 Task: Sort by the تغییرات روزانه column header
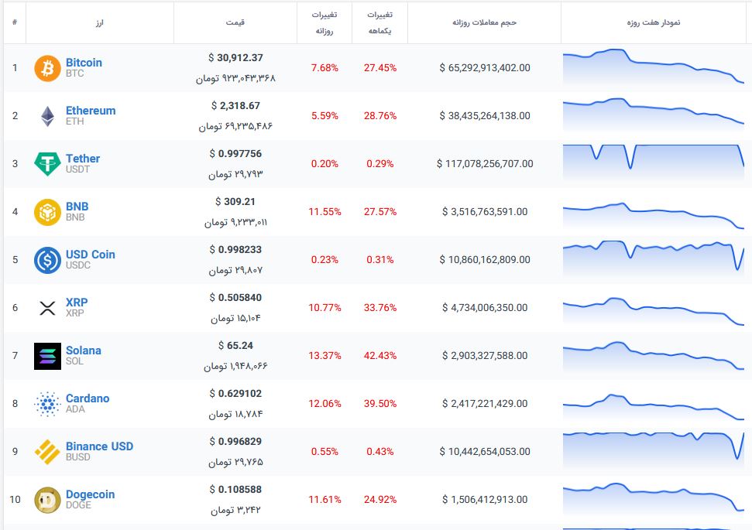324,22
